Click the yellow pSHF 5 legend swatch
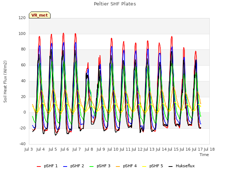 click(144, 167)
